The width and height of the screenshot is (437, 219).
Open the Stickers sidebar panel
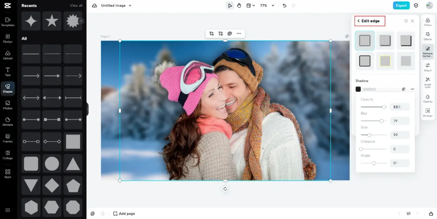click(x=8, y=122)
